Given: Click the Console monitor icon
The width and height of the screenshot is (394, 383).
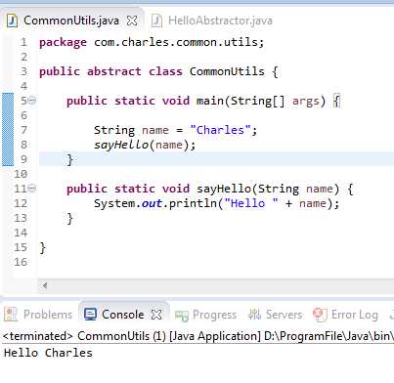Looking at the screenshot, I should pyautogui.click(x=90, y=315).
